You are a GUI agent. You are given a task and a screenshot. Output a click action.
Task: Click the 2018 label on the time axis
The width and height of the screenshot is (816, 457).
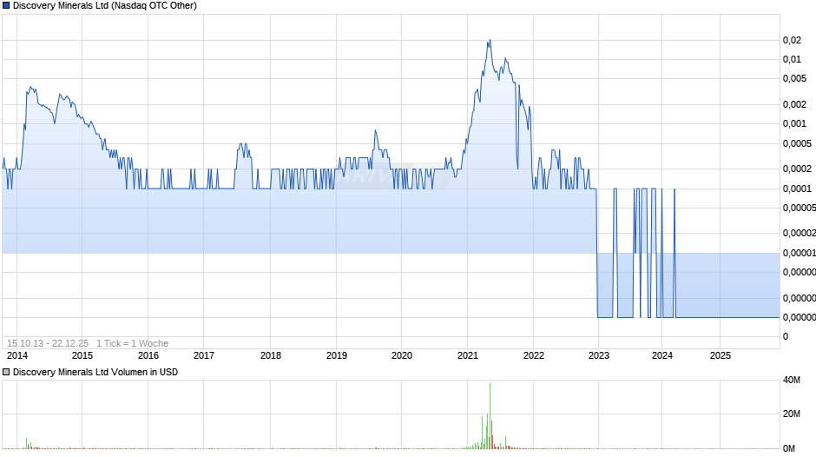(x=271, y=355)
